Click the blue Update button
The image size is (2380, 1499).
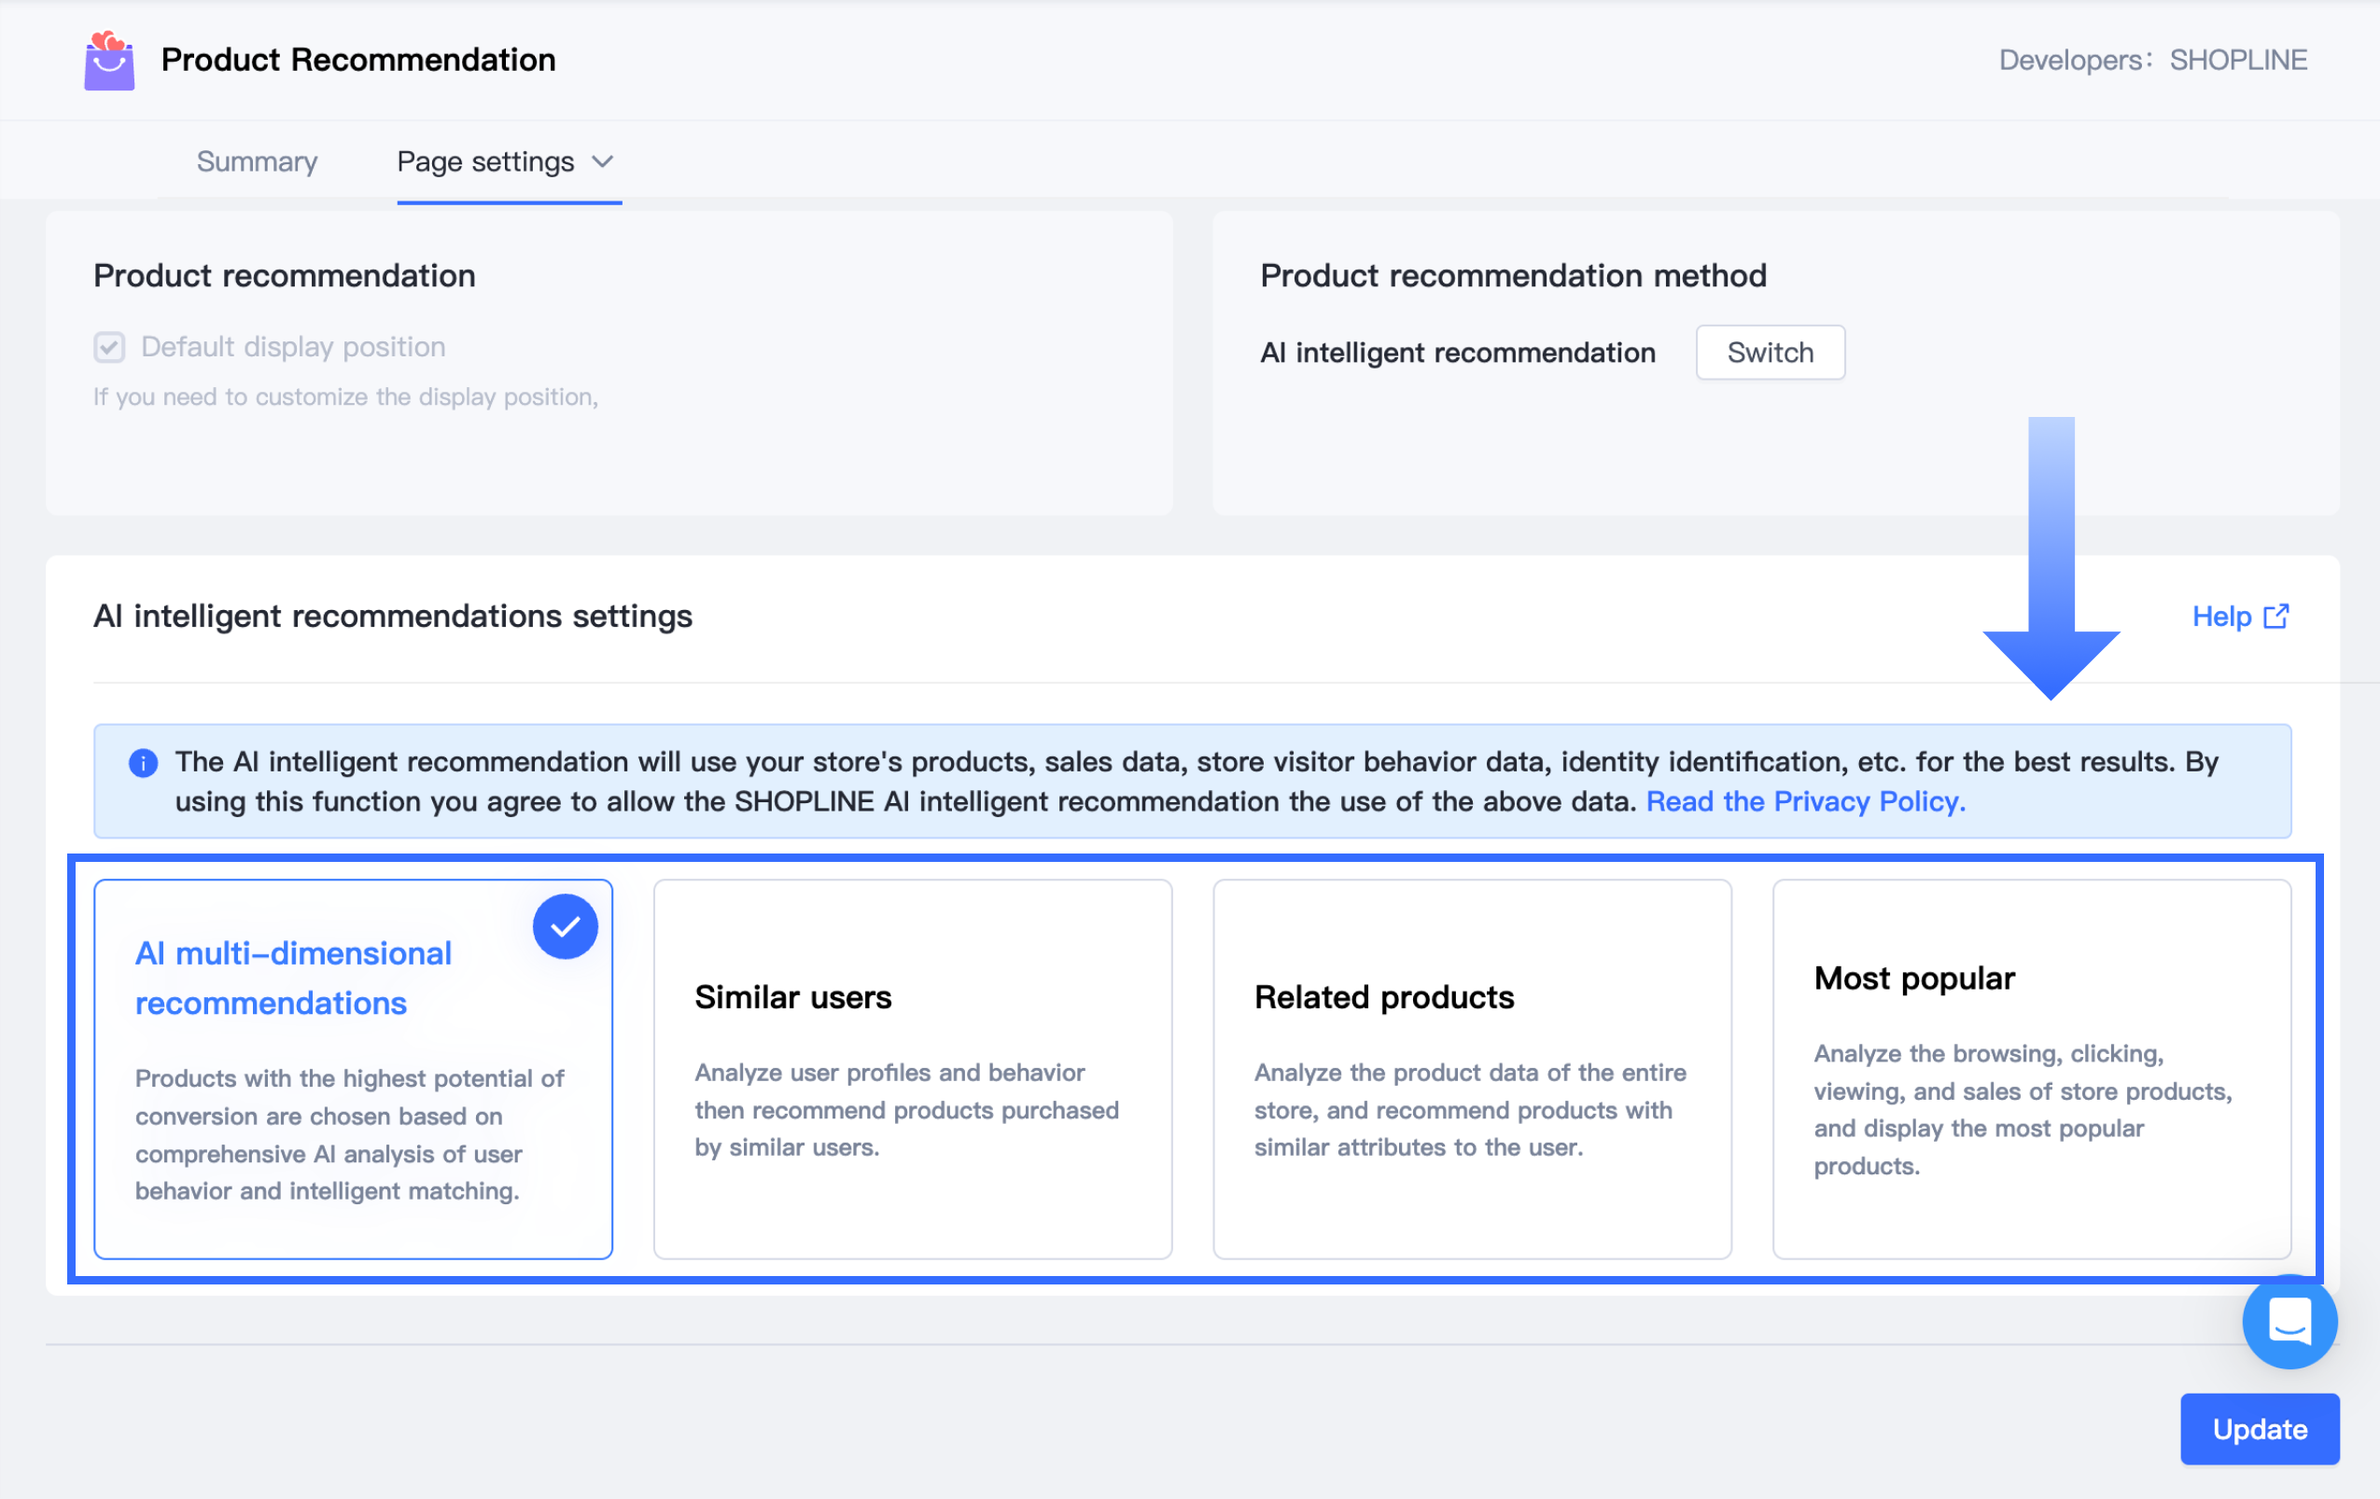(x=2259, y=1428)
